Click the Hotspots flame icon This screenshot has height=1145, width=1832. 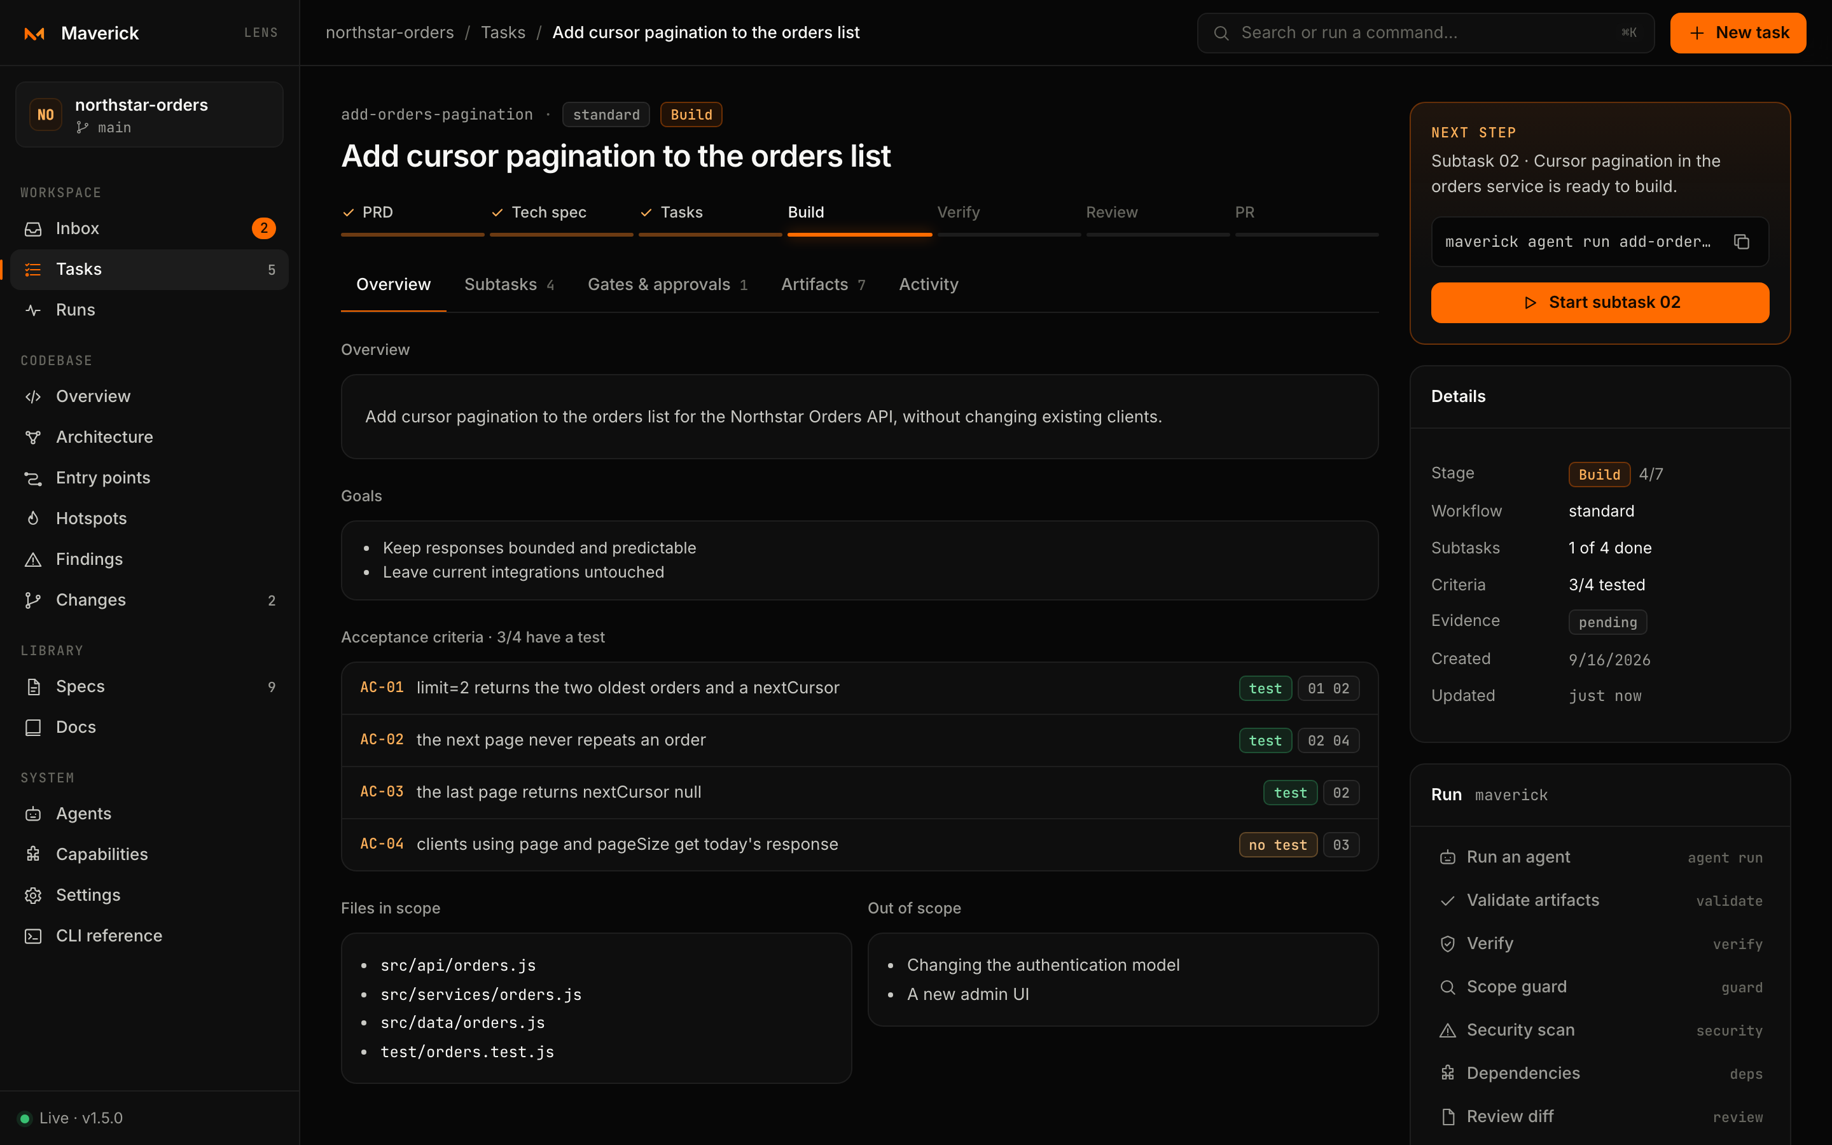33,518
